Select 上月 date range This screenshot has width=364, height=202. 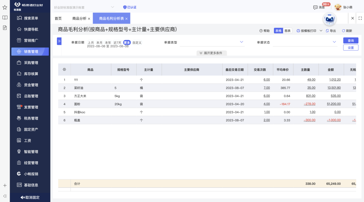coord(91,43)
